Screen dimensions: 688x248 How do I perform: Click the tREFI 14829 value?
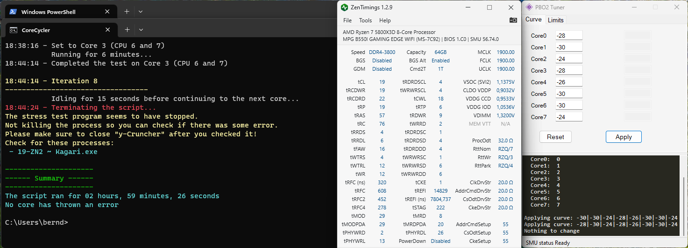tap(440, 191)
